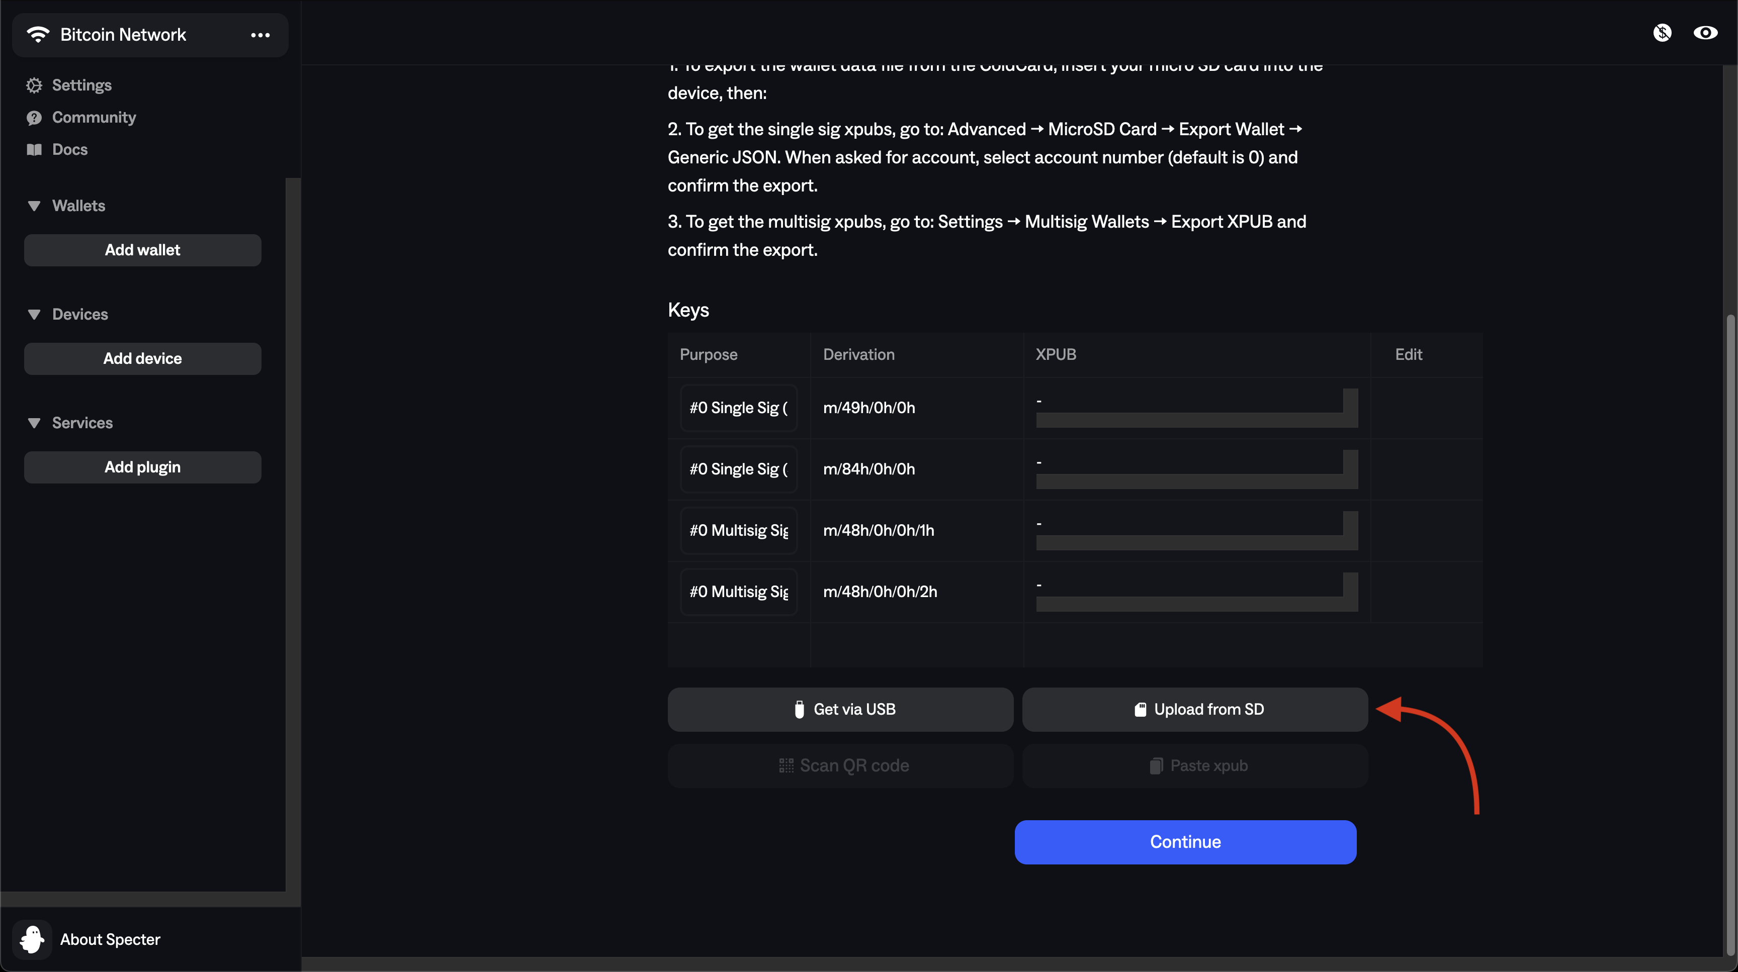Collapse the Devices section
The height and width of the screenshot is (972, 1738).
pos(34,314)
